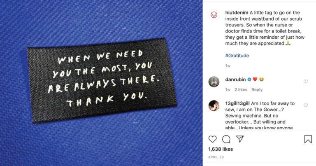Save post with bookmark icon
The width and height of the screenshot is (316, 166).
(x=308, y=139)
